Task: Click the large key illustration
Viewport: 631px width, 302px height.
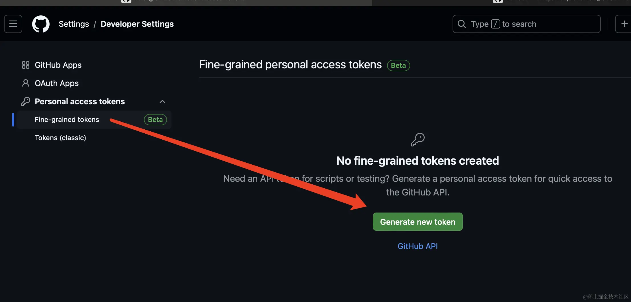Action: coord(418,139)
